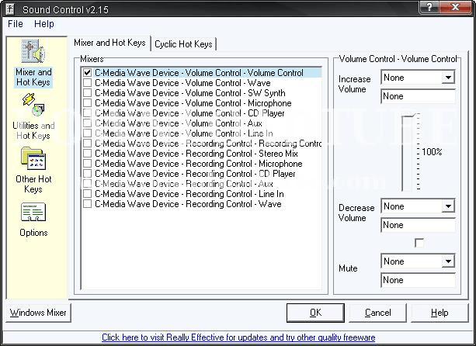Switch to the Mixer and Hot Keys tab
476x346 pixels.
click(x=110, y=43)
